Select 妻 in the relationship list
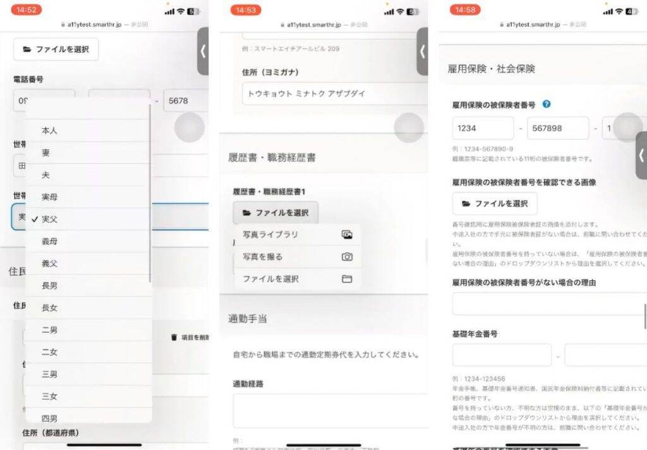The image size is (647, 450). click(88, 153)
